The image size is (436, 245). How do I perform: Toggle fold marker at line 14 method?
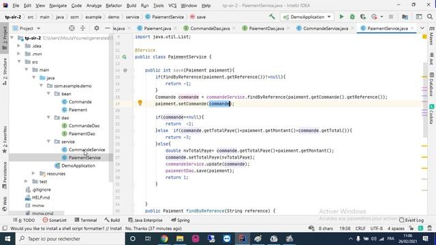pos(133,70)
